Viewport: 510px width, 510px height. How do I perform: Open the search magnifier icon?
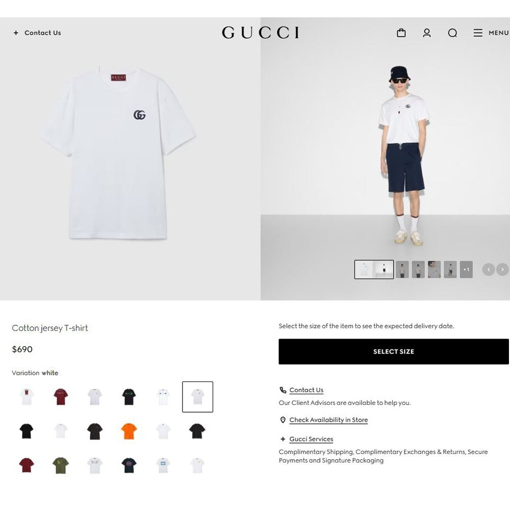pos(452,33)
